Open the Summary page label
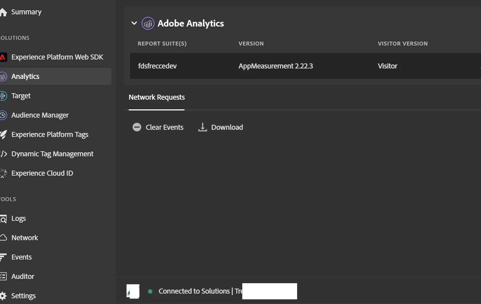The width and height of the screenshot is (481, 304). (27, 12)
